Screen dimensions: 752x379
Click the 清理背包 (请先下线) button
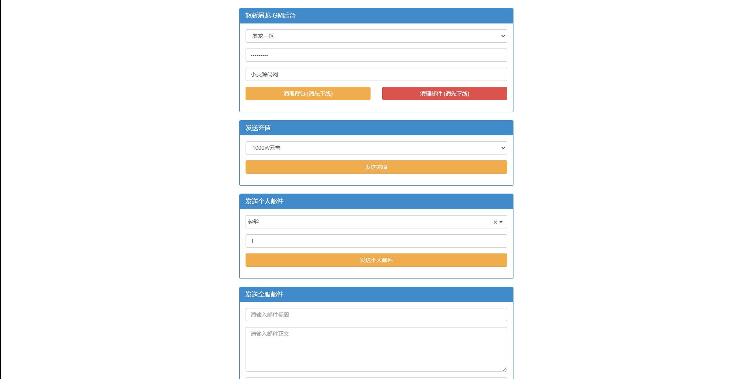click(308, 93)
